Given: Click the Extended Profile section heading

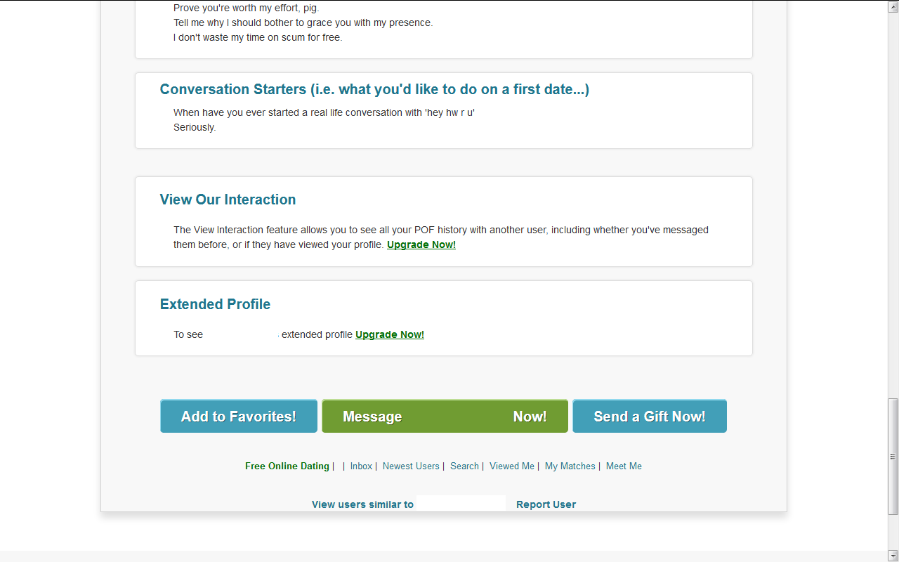Looking at the screenshot, I should click(215, 304).
